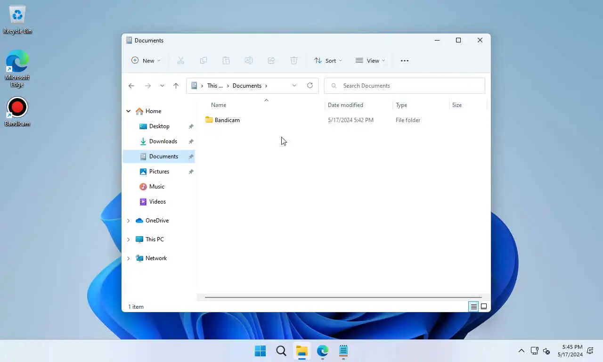
Task: Select Desktop in the navigation pane
Action: click(x=159, y=126)
